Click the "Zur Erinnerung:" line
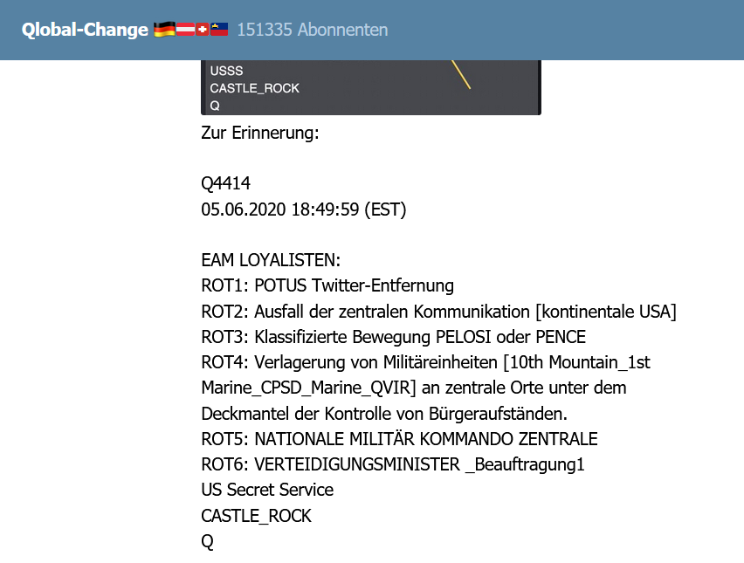The image size is (744, 563). pyautogui.click(x=260, y=134)
